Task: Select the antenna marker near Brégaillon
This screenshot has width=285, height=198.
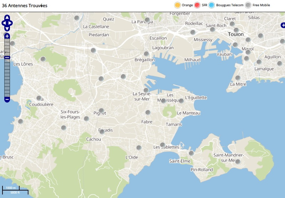Action: point(146,54)
